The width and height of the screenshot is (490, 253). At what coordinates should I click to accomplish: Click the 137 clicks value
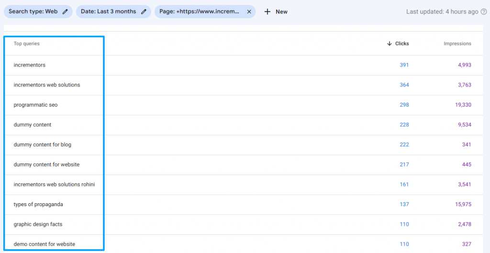[x=404, y=205]
